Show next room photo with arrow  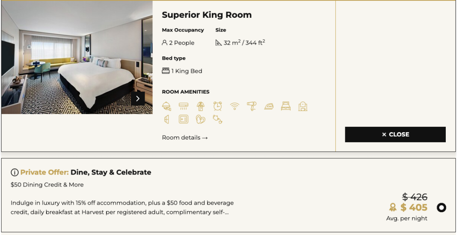pos(138,99)
